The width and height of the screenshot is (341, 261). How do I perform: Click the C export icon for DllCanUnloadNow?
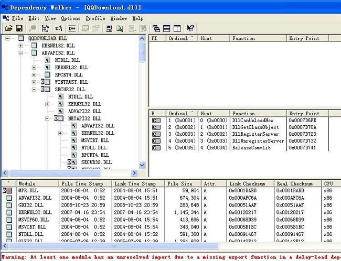pos(156,121)
